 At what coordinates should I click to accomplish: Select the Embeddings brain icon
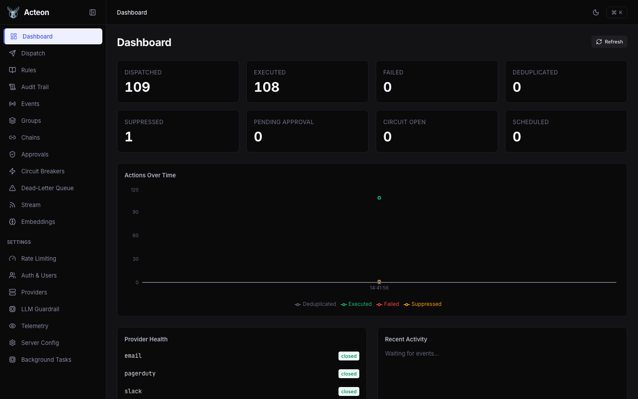click(x=12, y=222)
